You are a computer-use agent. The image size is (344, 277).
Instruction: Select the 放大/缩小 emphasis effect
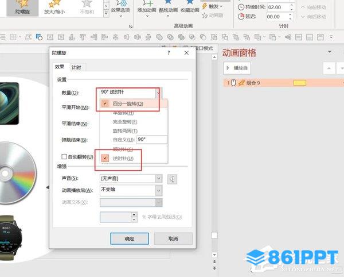[x=54, y=7]
